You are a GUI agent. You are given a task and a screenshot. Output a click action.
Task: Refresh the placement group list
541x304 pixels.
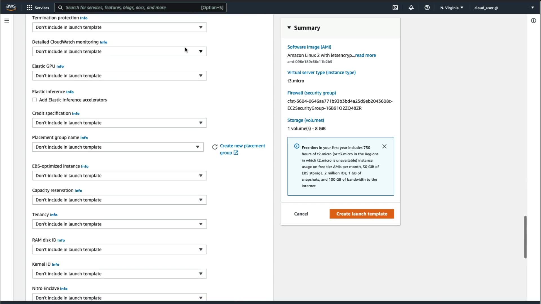pyautogui.click(x=215, y=147)
